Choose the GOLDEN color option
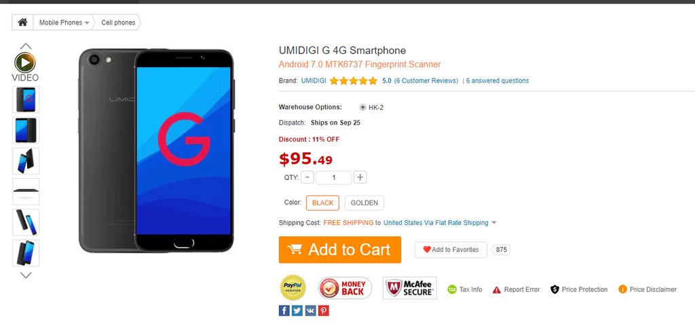This screenshot has height=334, width=695. point(364,203)
